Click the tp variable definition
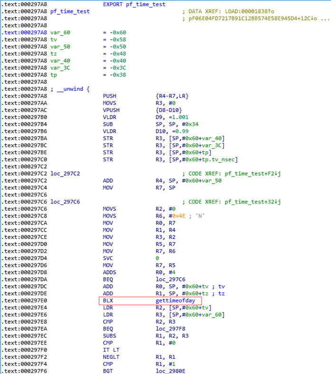 pos(88,75)
